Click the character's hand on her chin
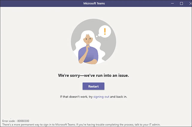This screenshot has height=127, width=192. tap(88, 48)
